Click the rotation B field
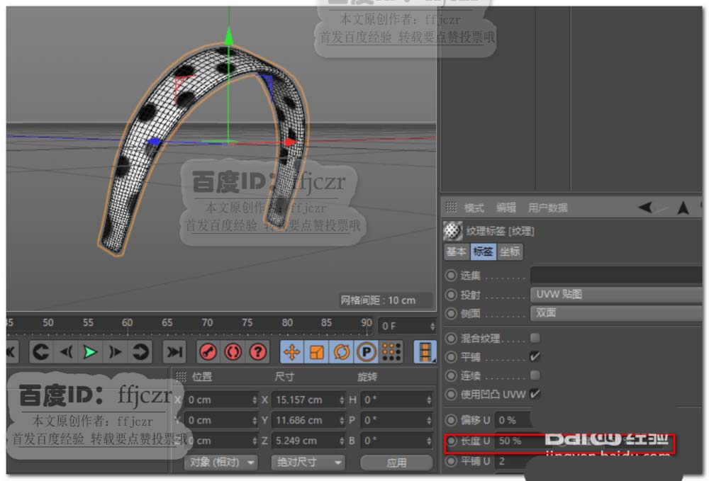The width and height of the screenshot is (709, 481). [x=396, y=441]
